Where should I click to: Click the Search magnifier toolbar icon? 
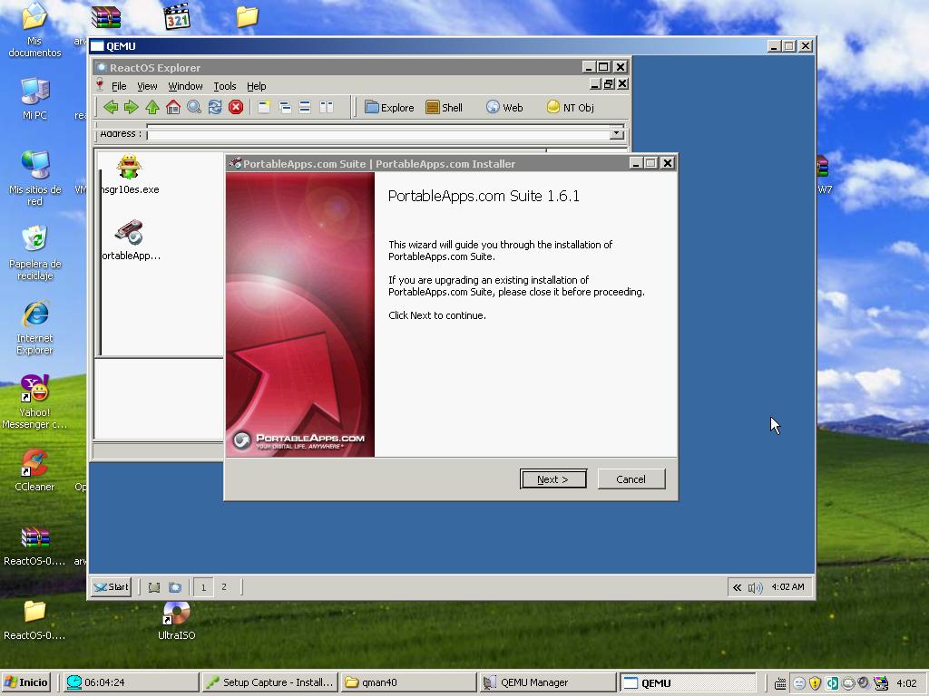194,107
